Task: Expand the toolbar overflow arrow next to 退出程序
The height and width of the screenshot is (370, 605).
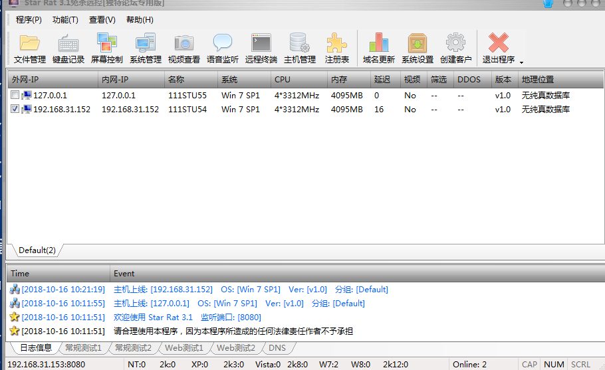Action: point(521,62)
